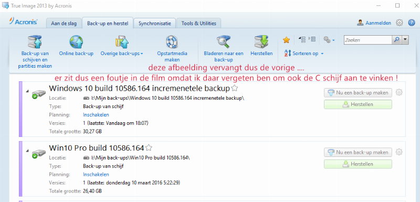Click the Zoeken search field
Viewport: 420px width, 202px height.
[x=368, y=40]
